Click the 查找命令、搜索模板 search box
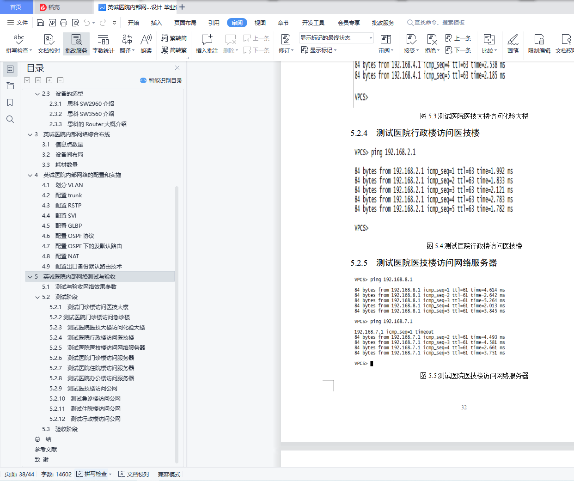This screenshot has height=481, width=574. click(x=436, y=23)
